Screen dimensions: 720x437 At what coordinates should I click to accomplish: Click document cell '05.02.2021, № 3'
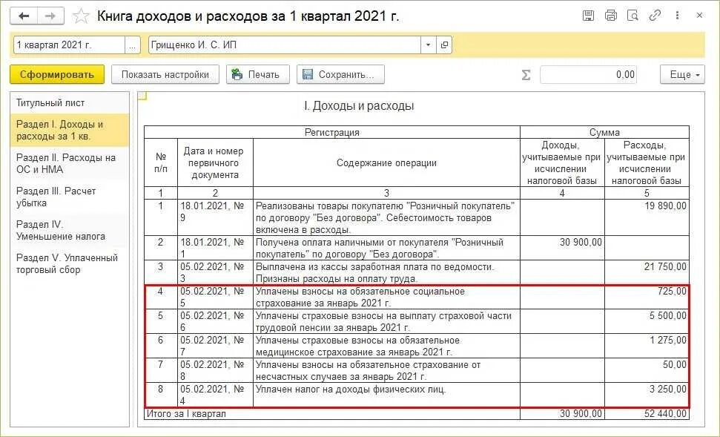tap(215, 272)
